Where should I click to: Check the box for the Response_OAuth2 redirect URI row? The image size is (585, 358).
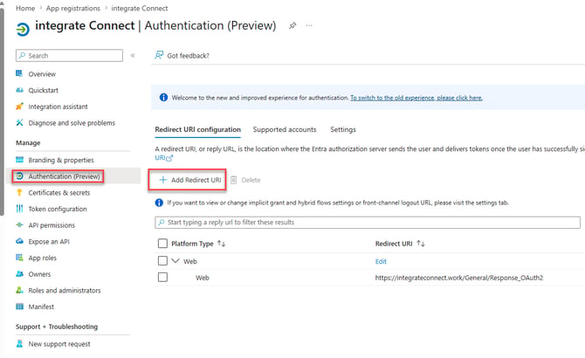[x=162, y=278]
